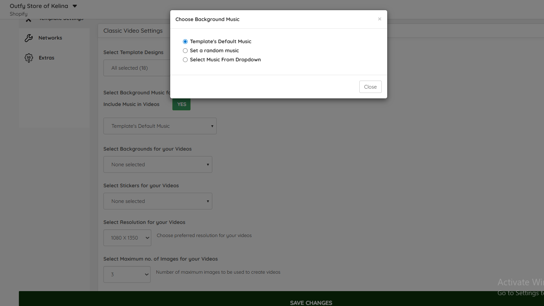Click the Classic Video Settings heading
Viewport: 544px width, 306px height.
click(x=133, y=31)
